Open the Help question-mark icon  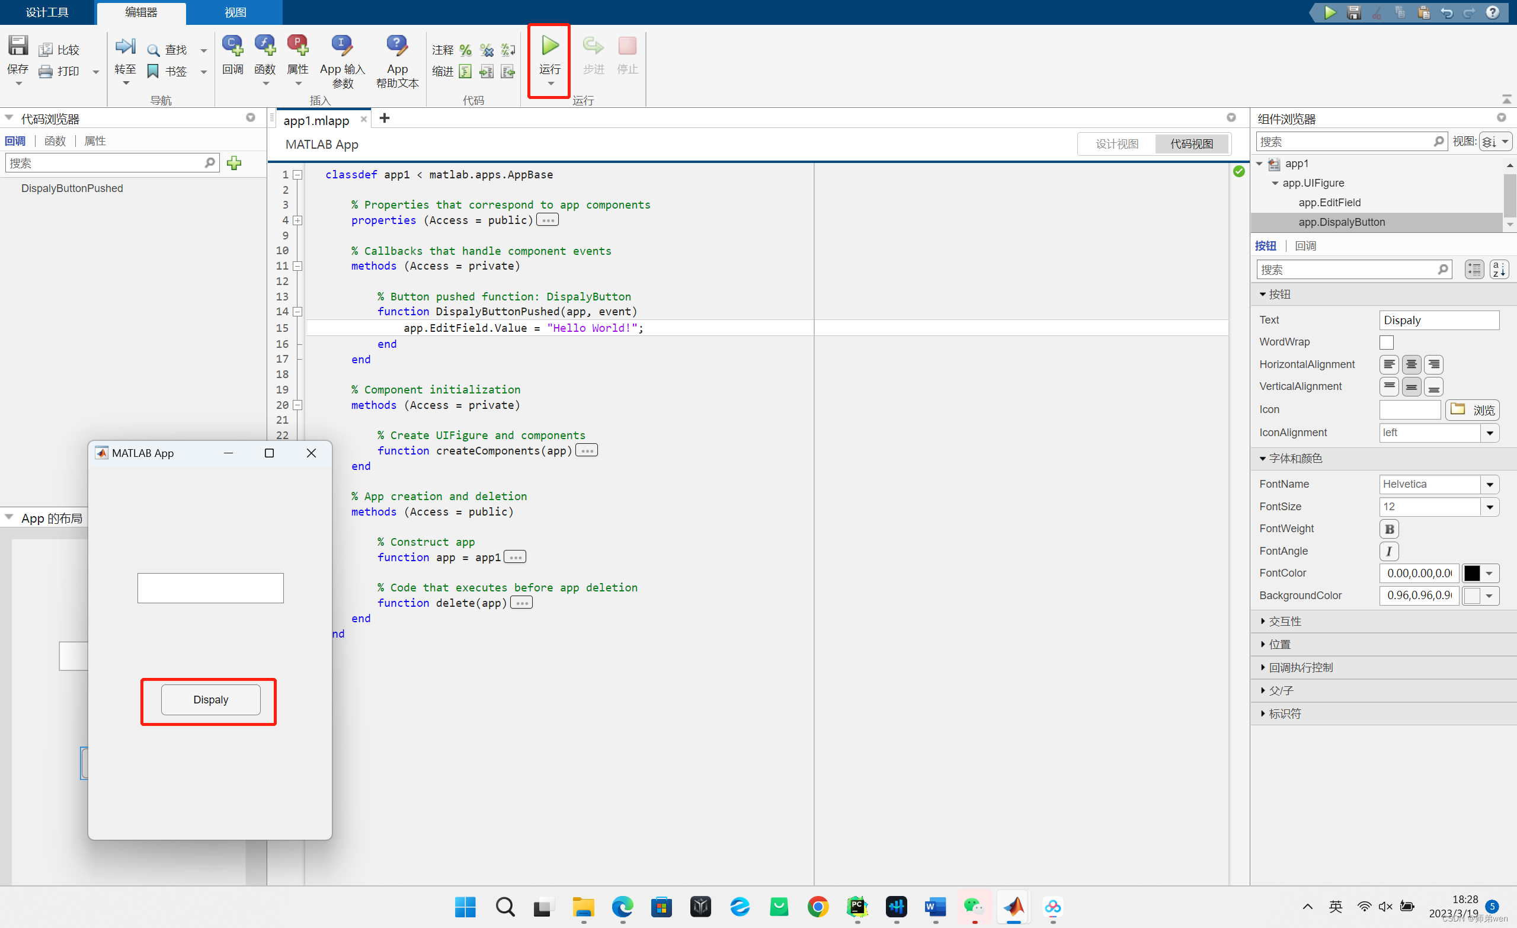click(1492, 12)
